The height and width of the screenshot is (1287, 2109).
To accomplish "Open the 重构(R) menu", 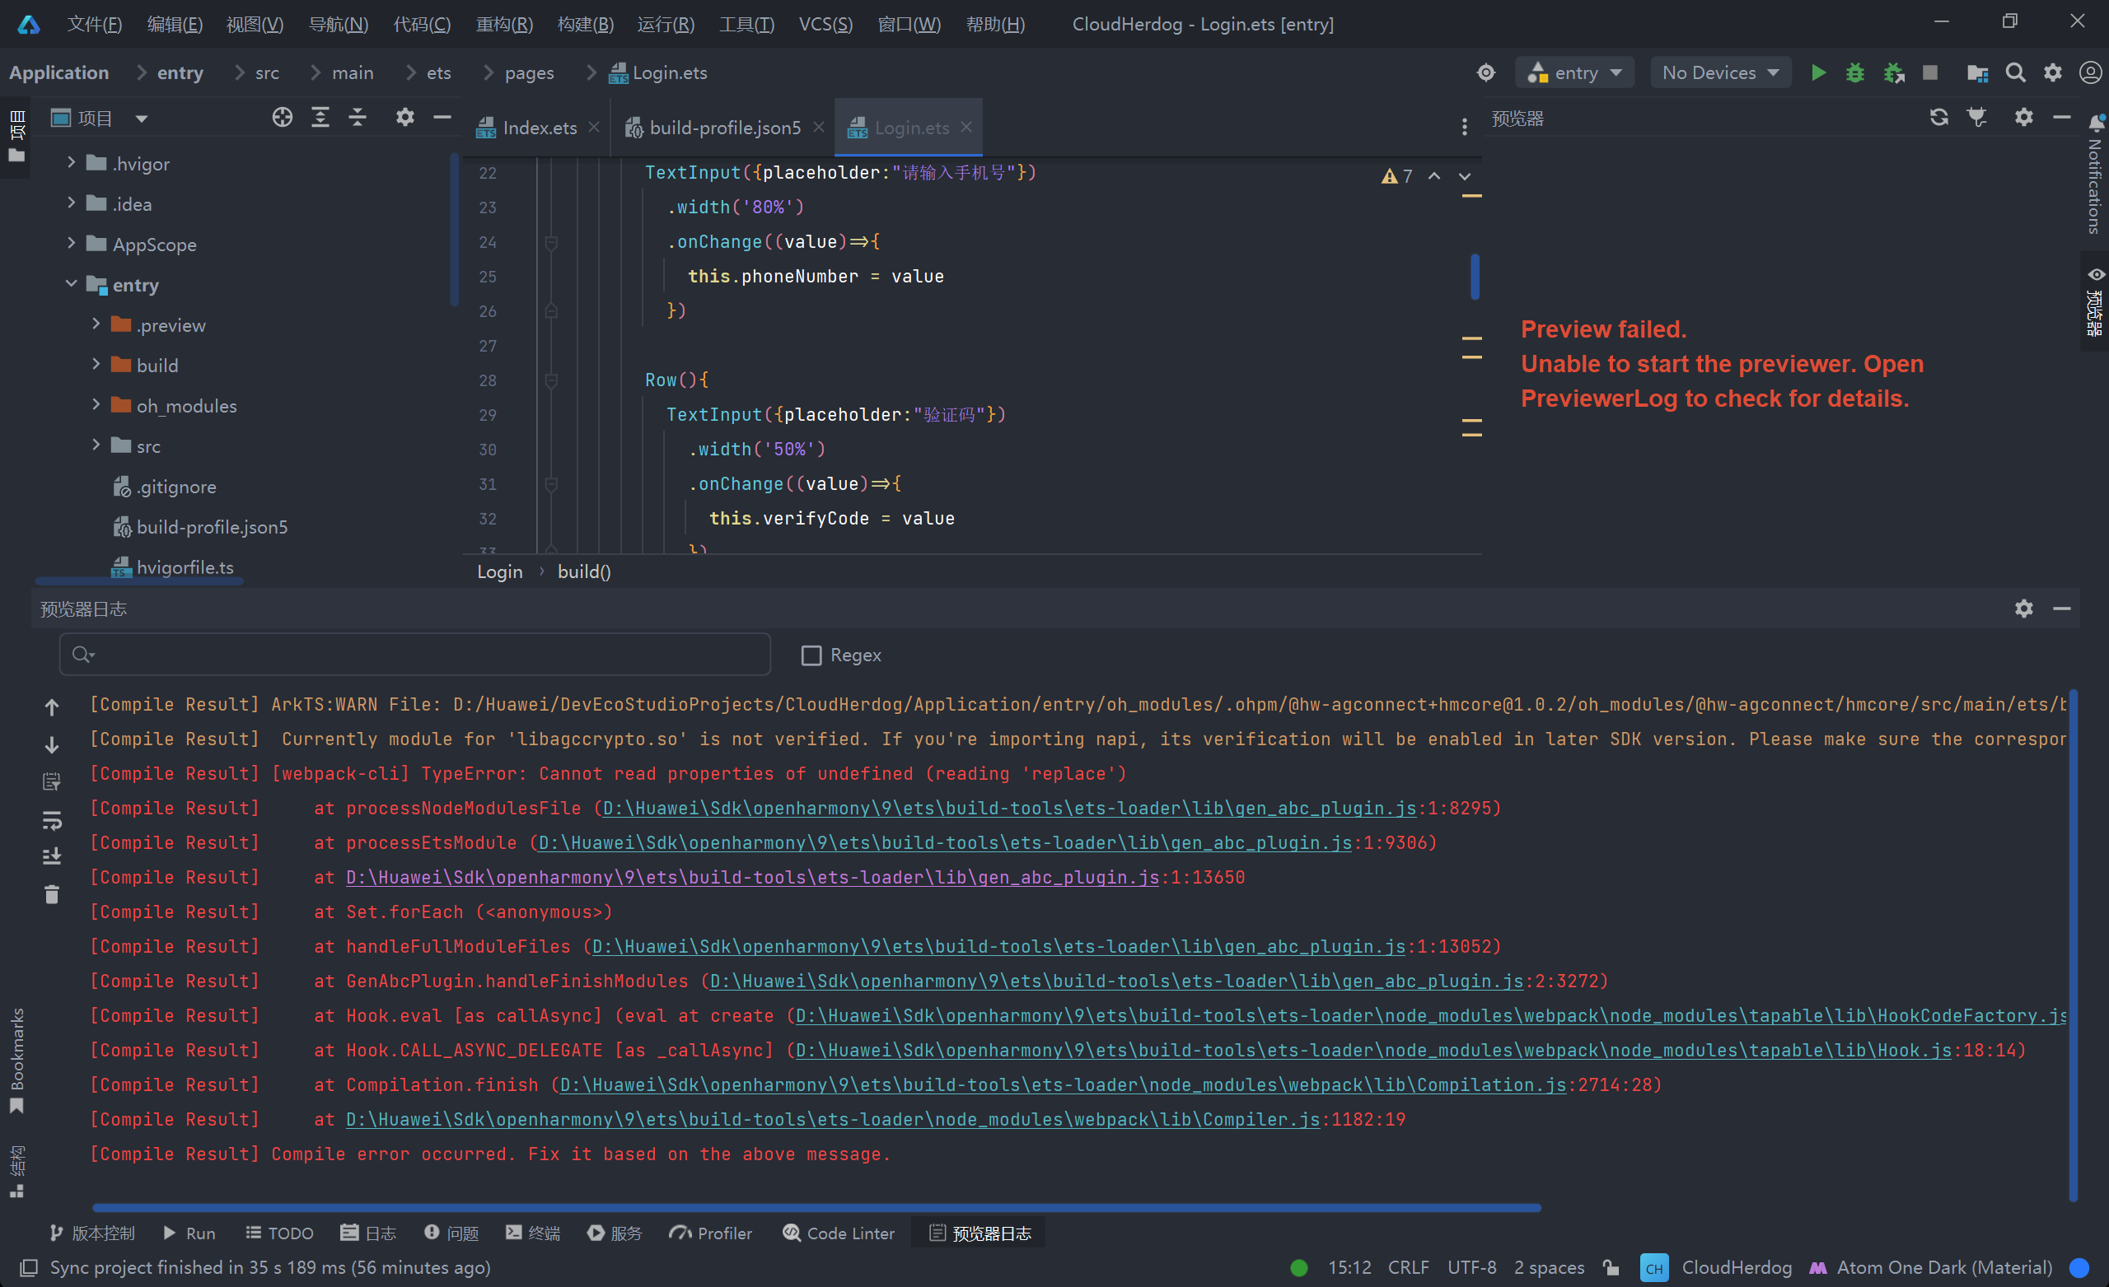I will (504, 24).
